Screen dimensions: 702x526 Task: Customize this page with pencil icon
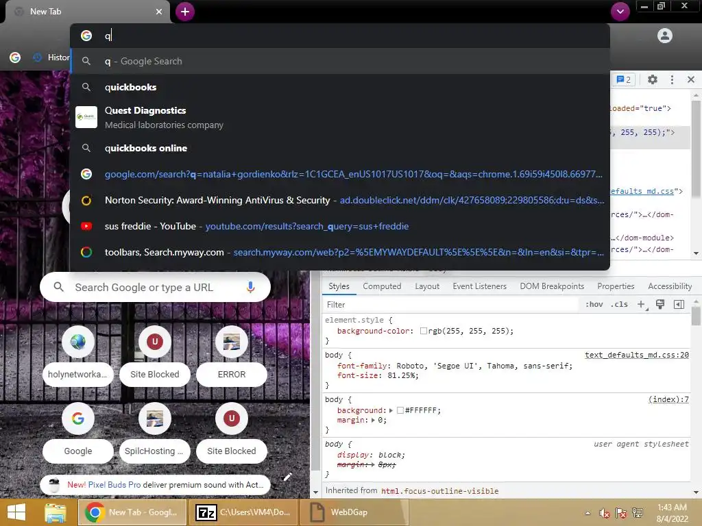[x=288, y=477]
